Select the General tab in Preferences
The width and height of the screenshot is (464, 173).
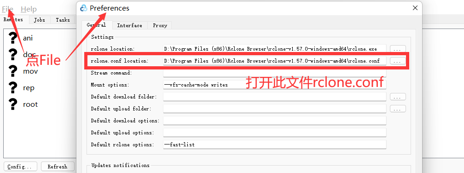click(x=96, y=25)
